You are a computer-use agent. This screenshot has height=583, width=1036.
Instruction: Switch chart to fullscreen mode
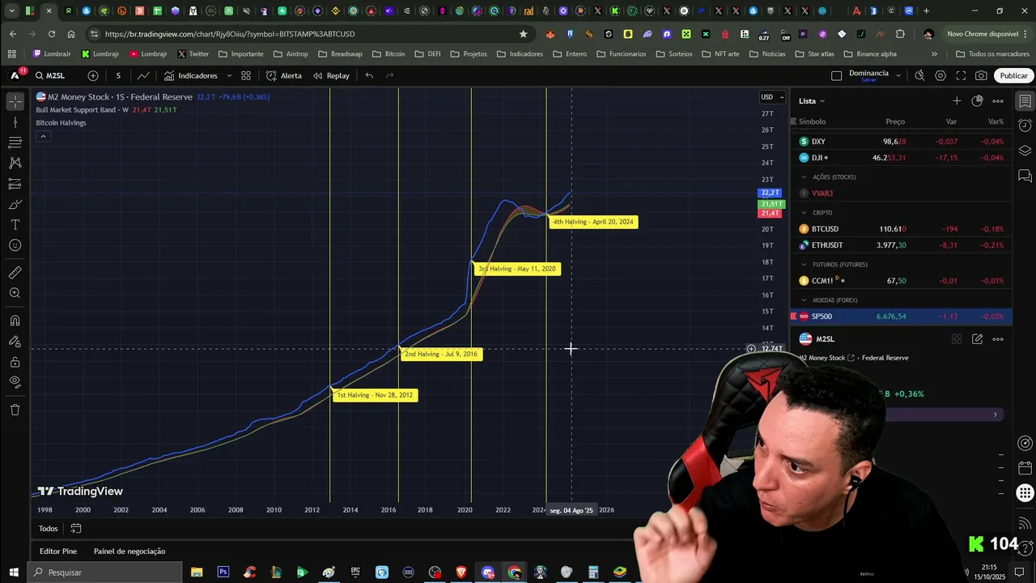pos(961,75)
